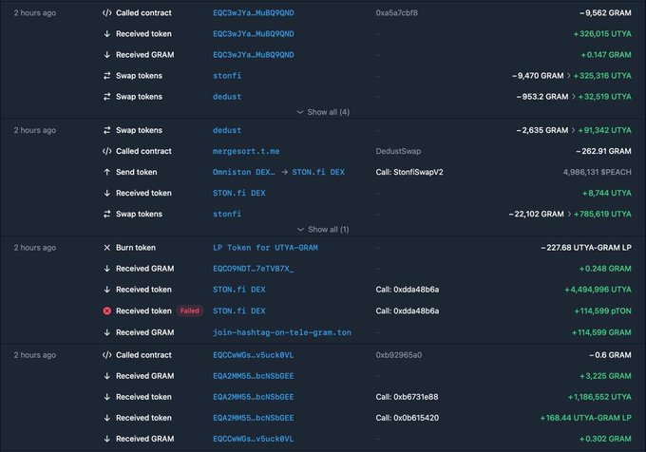Open dedust link on -2,635 GRAM swap row
The height and width of the screenshot is (452, 646).
coord(227,130)
